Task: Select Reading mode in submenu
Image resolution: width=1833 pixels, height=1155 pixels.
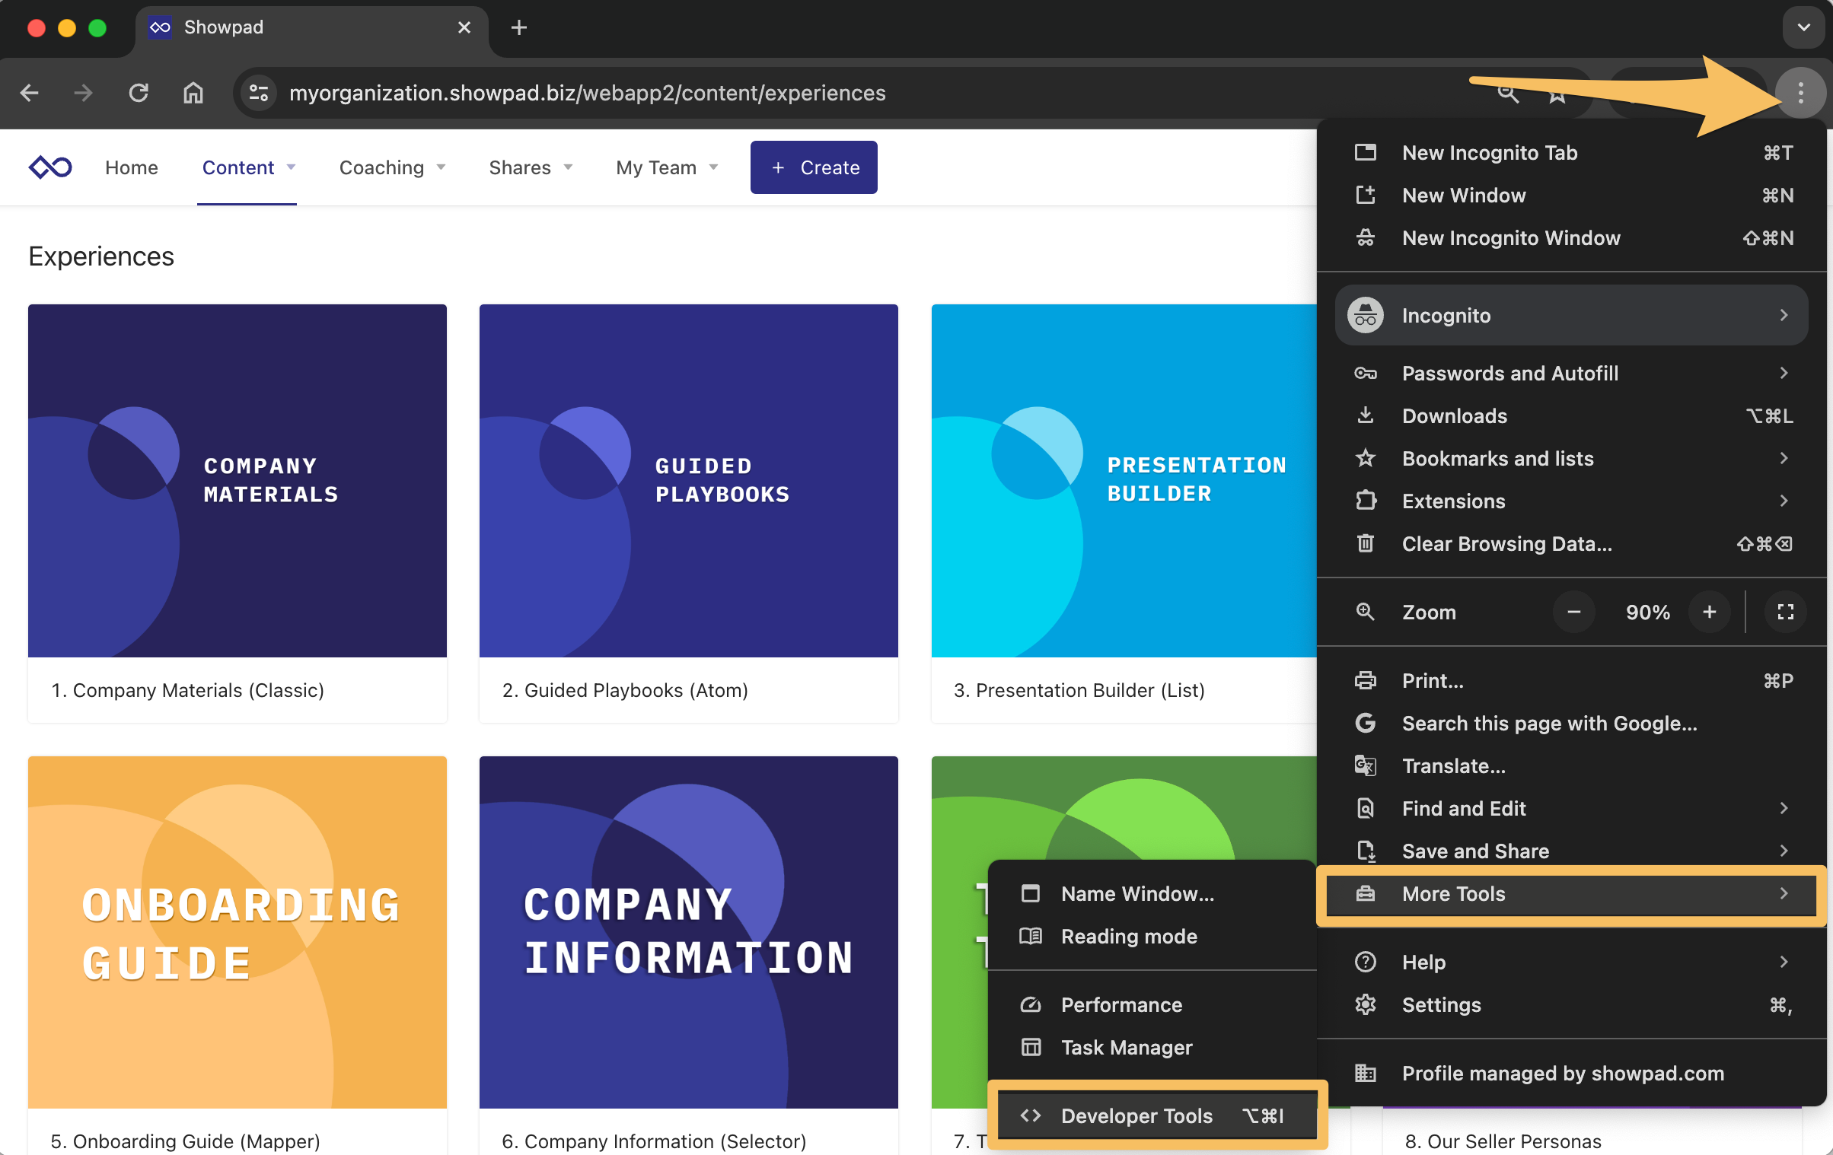Action: 1153,937
